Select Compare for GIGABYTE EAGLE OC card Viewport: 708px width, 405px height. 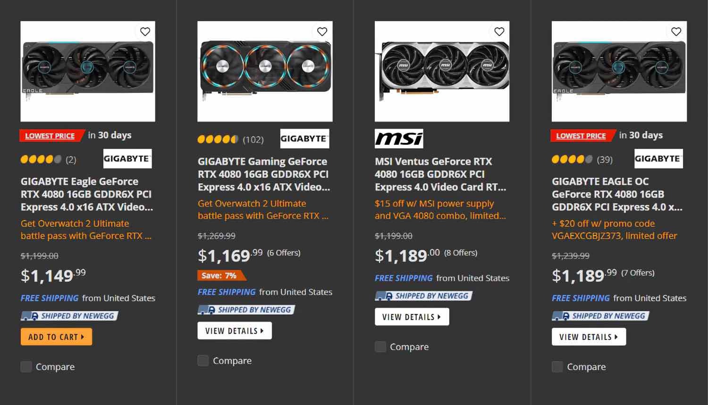(557, 367)
